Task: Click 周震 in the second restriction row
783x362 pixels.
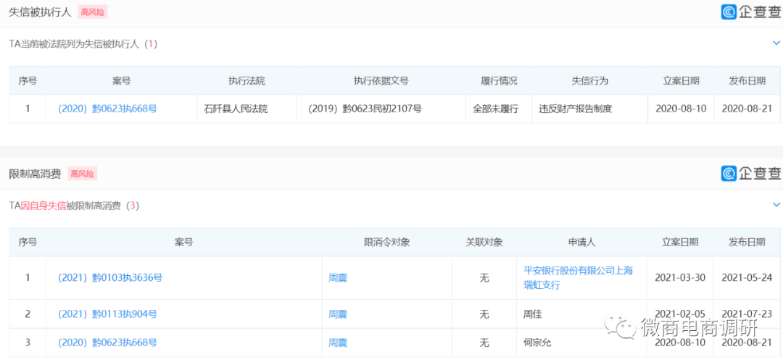Action: [338, 313]
